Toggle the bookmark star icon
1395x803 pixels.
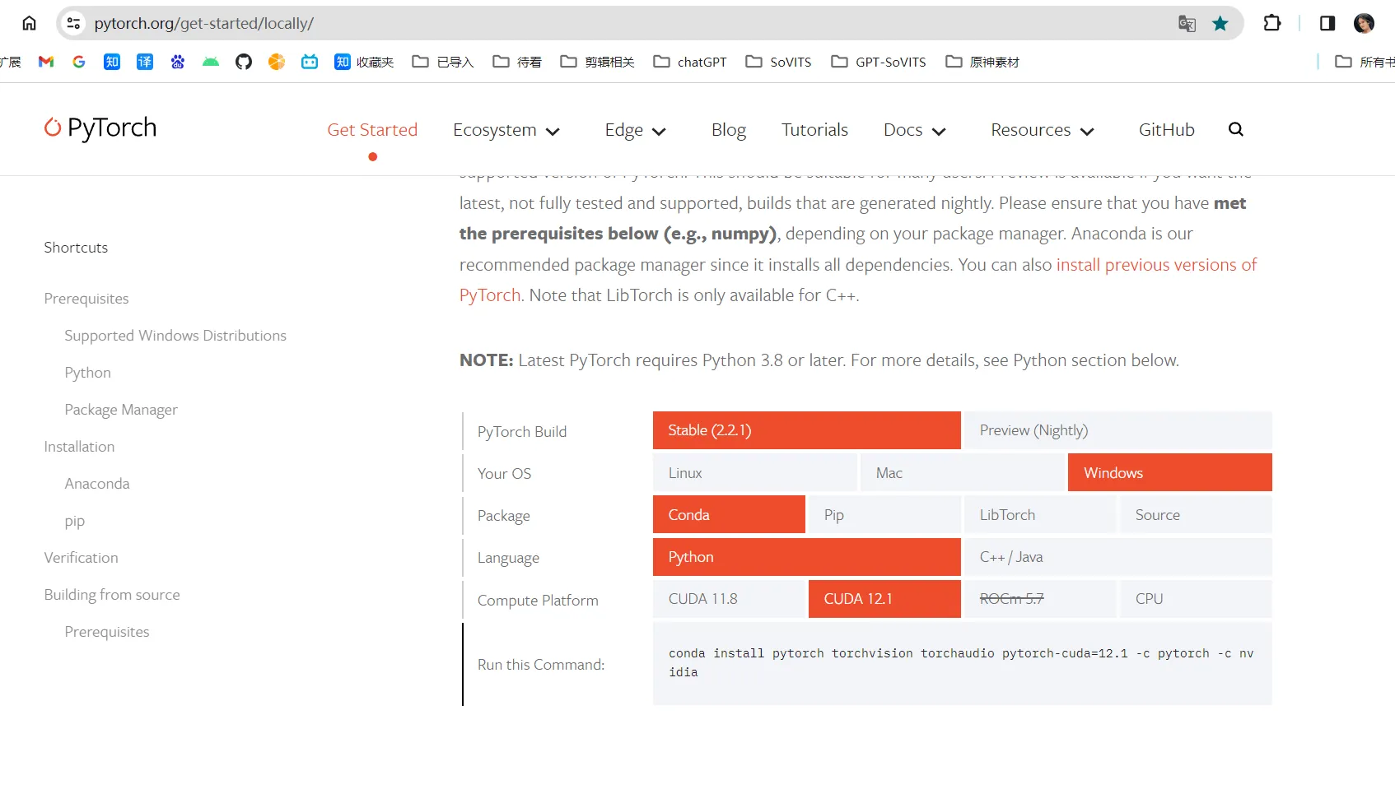click(1220, 23)
